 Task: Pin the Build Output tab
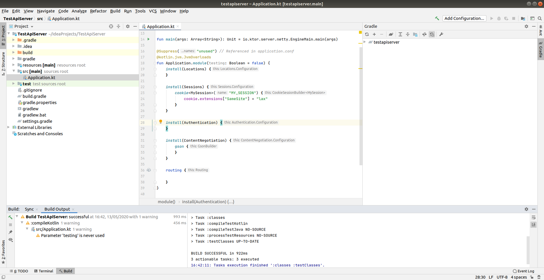tap(11, 232)
